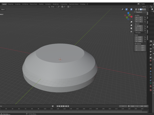154x115 pixels.
Task: Click the Scale X field
Action: pyautogui.click(x=139, y=37)
